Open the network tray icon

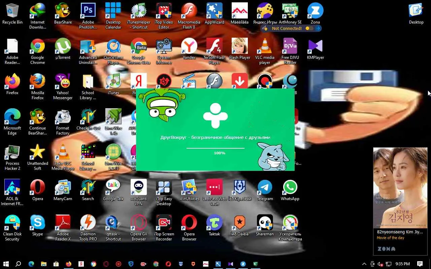[x=389, y=264]
